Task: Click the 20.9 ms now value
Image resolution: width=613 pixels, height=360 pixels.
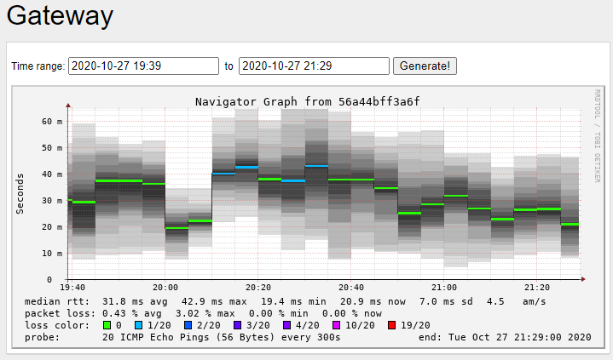Action: click(373, 301)
